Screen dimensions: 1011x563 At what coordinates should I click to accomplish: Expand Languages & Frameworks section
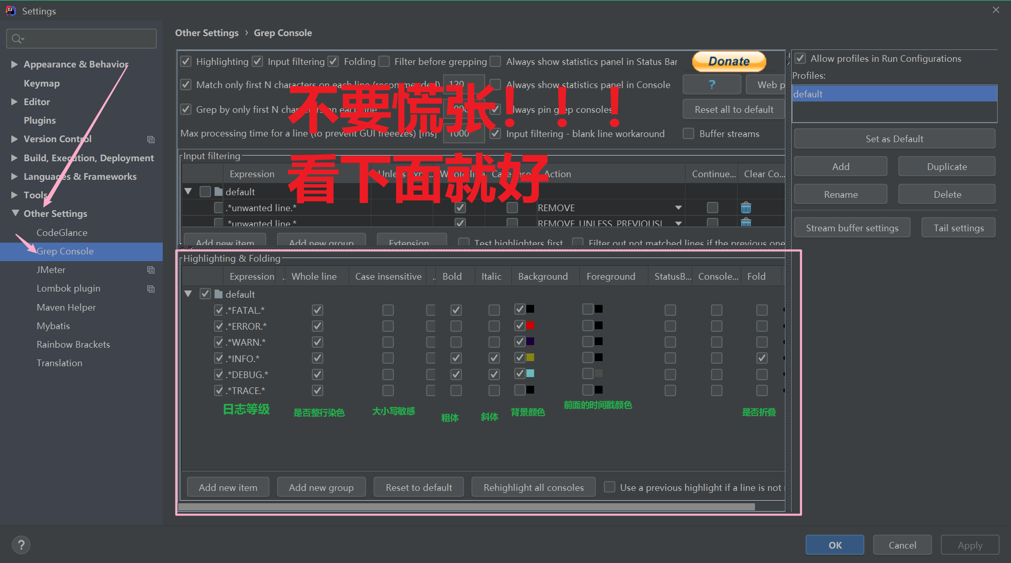[14, 177]
